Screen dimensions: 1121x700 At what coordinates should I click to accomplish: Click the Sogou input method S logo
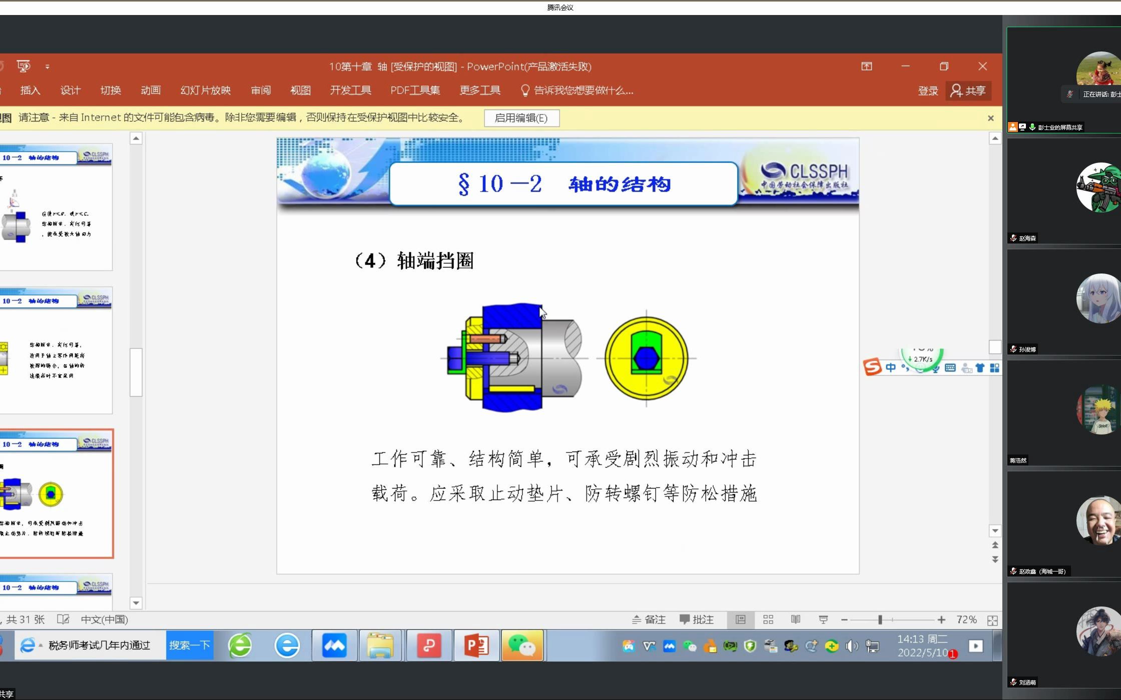tap(872, 366)
